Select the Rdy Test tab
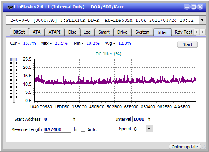This screenshot has width=209, height=152. (183, 32)
